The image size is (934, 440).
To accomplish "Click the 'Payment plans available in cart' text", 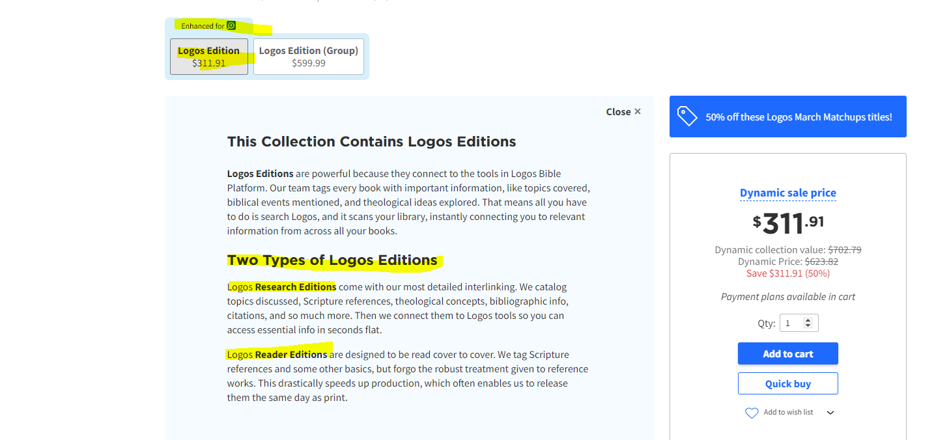I will [788, 297].
